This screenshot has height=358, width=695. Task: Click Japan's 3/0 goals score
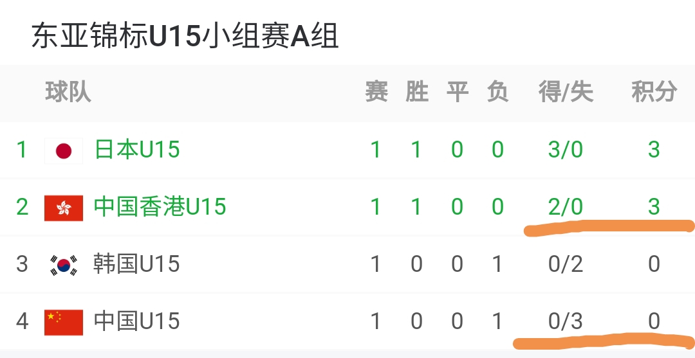pos(566,150)
